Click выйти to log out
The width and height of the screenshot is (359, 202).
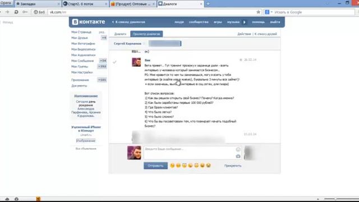275,22
